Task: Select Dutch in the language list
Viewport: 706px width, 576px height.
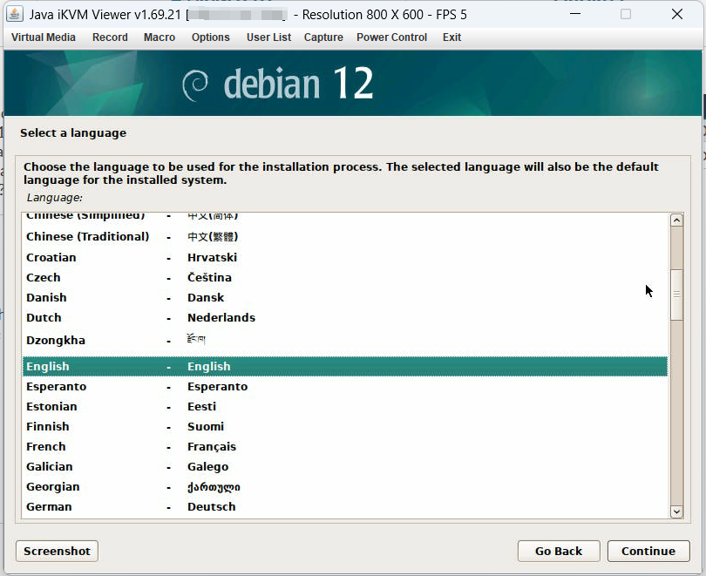Action: (x=345, y=318)
